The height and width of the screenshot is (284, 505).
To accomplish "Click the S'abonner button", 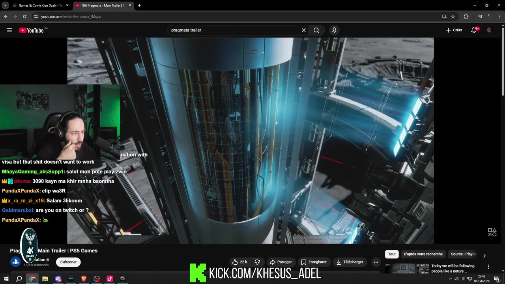I will [68, 262].
